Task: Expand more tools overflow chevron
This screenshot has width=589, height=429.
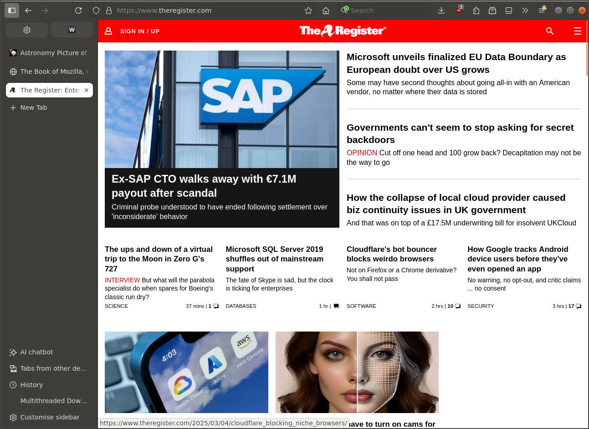Action: (525, 10)
